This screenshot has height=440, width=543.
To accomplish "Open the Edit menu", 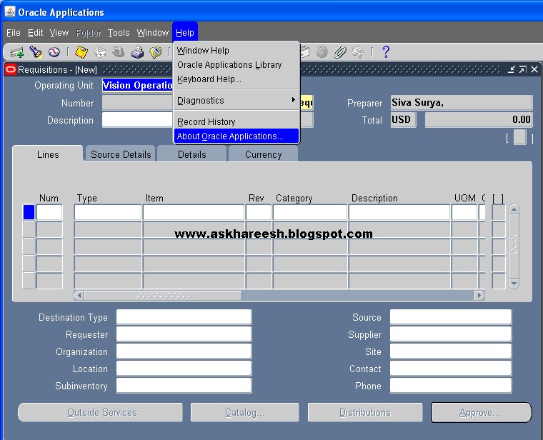I will pyautogui.click(x=35, y=33).
